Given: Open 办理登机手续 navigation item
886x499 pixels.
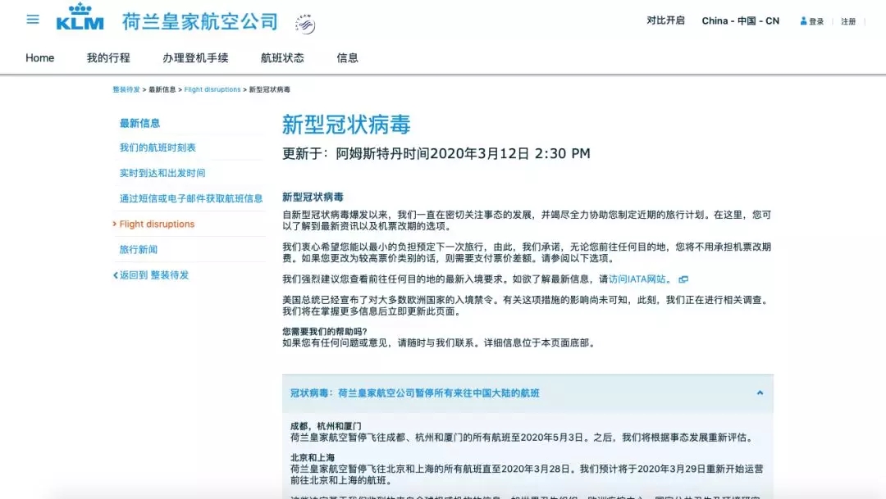Looking at the screenshot, I should (195, 58).
